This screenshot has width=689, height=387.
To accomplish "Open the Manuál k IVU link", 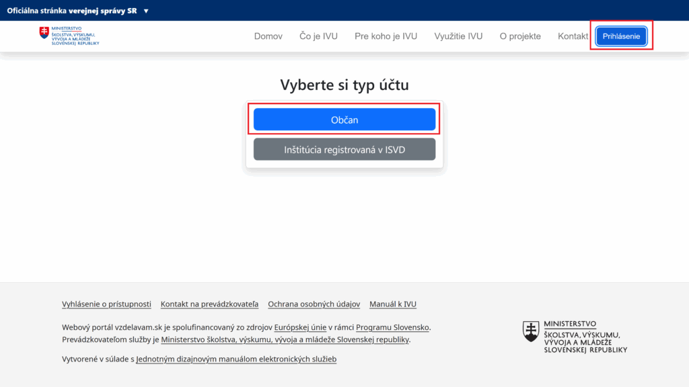I will (x=392, y=304).
